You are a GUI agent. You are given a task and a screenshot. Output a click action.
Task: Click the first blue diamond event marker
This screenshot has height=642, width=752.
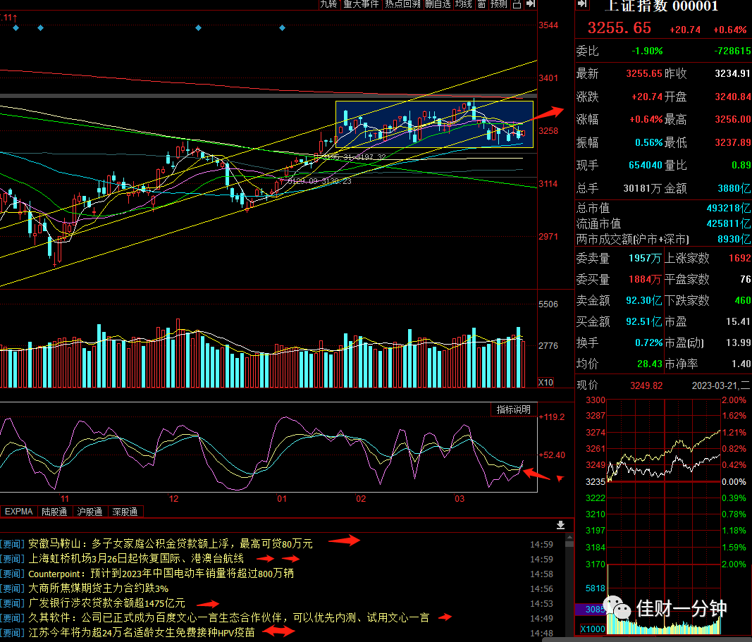tap(16, 27)
